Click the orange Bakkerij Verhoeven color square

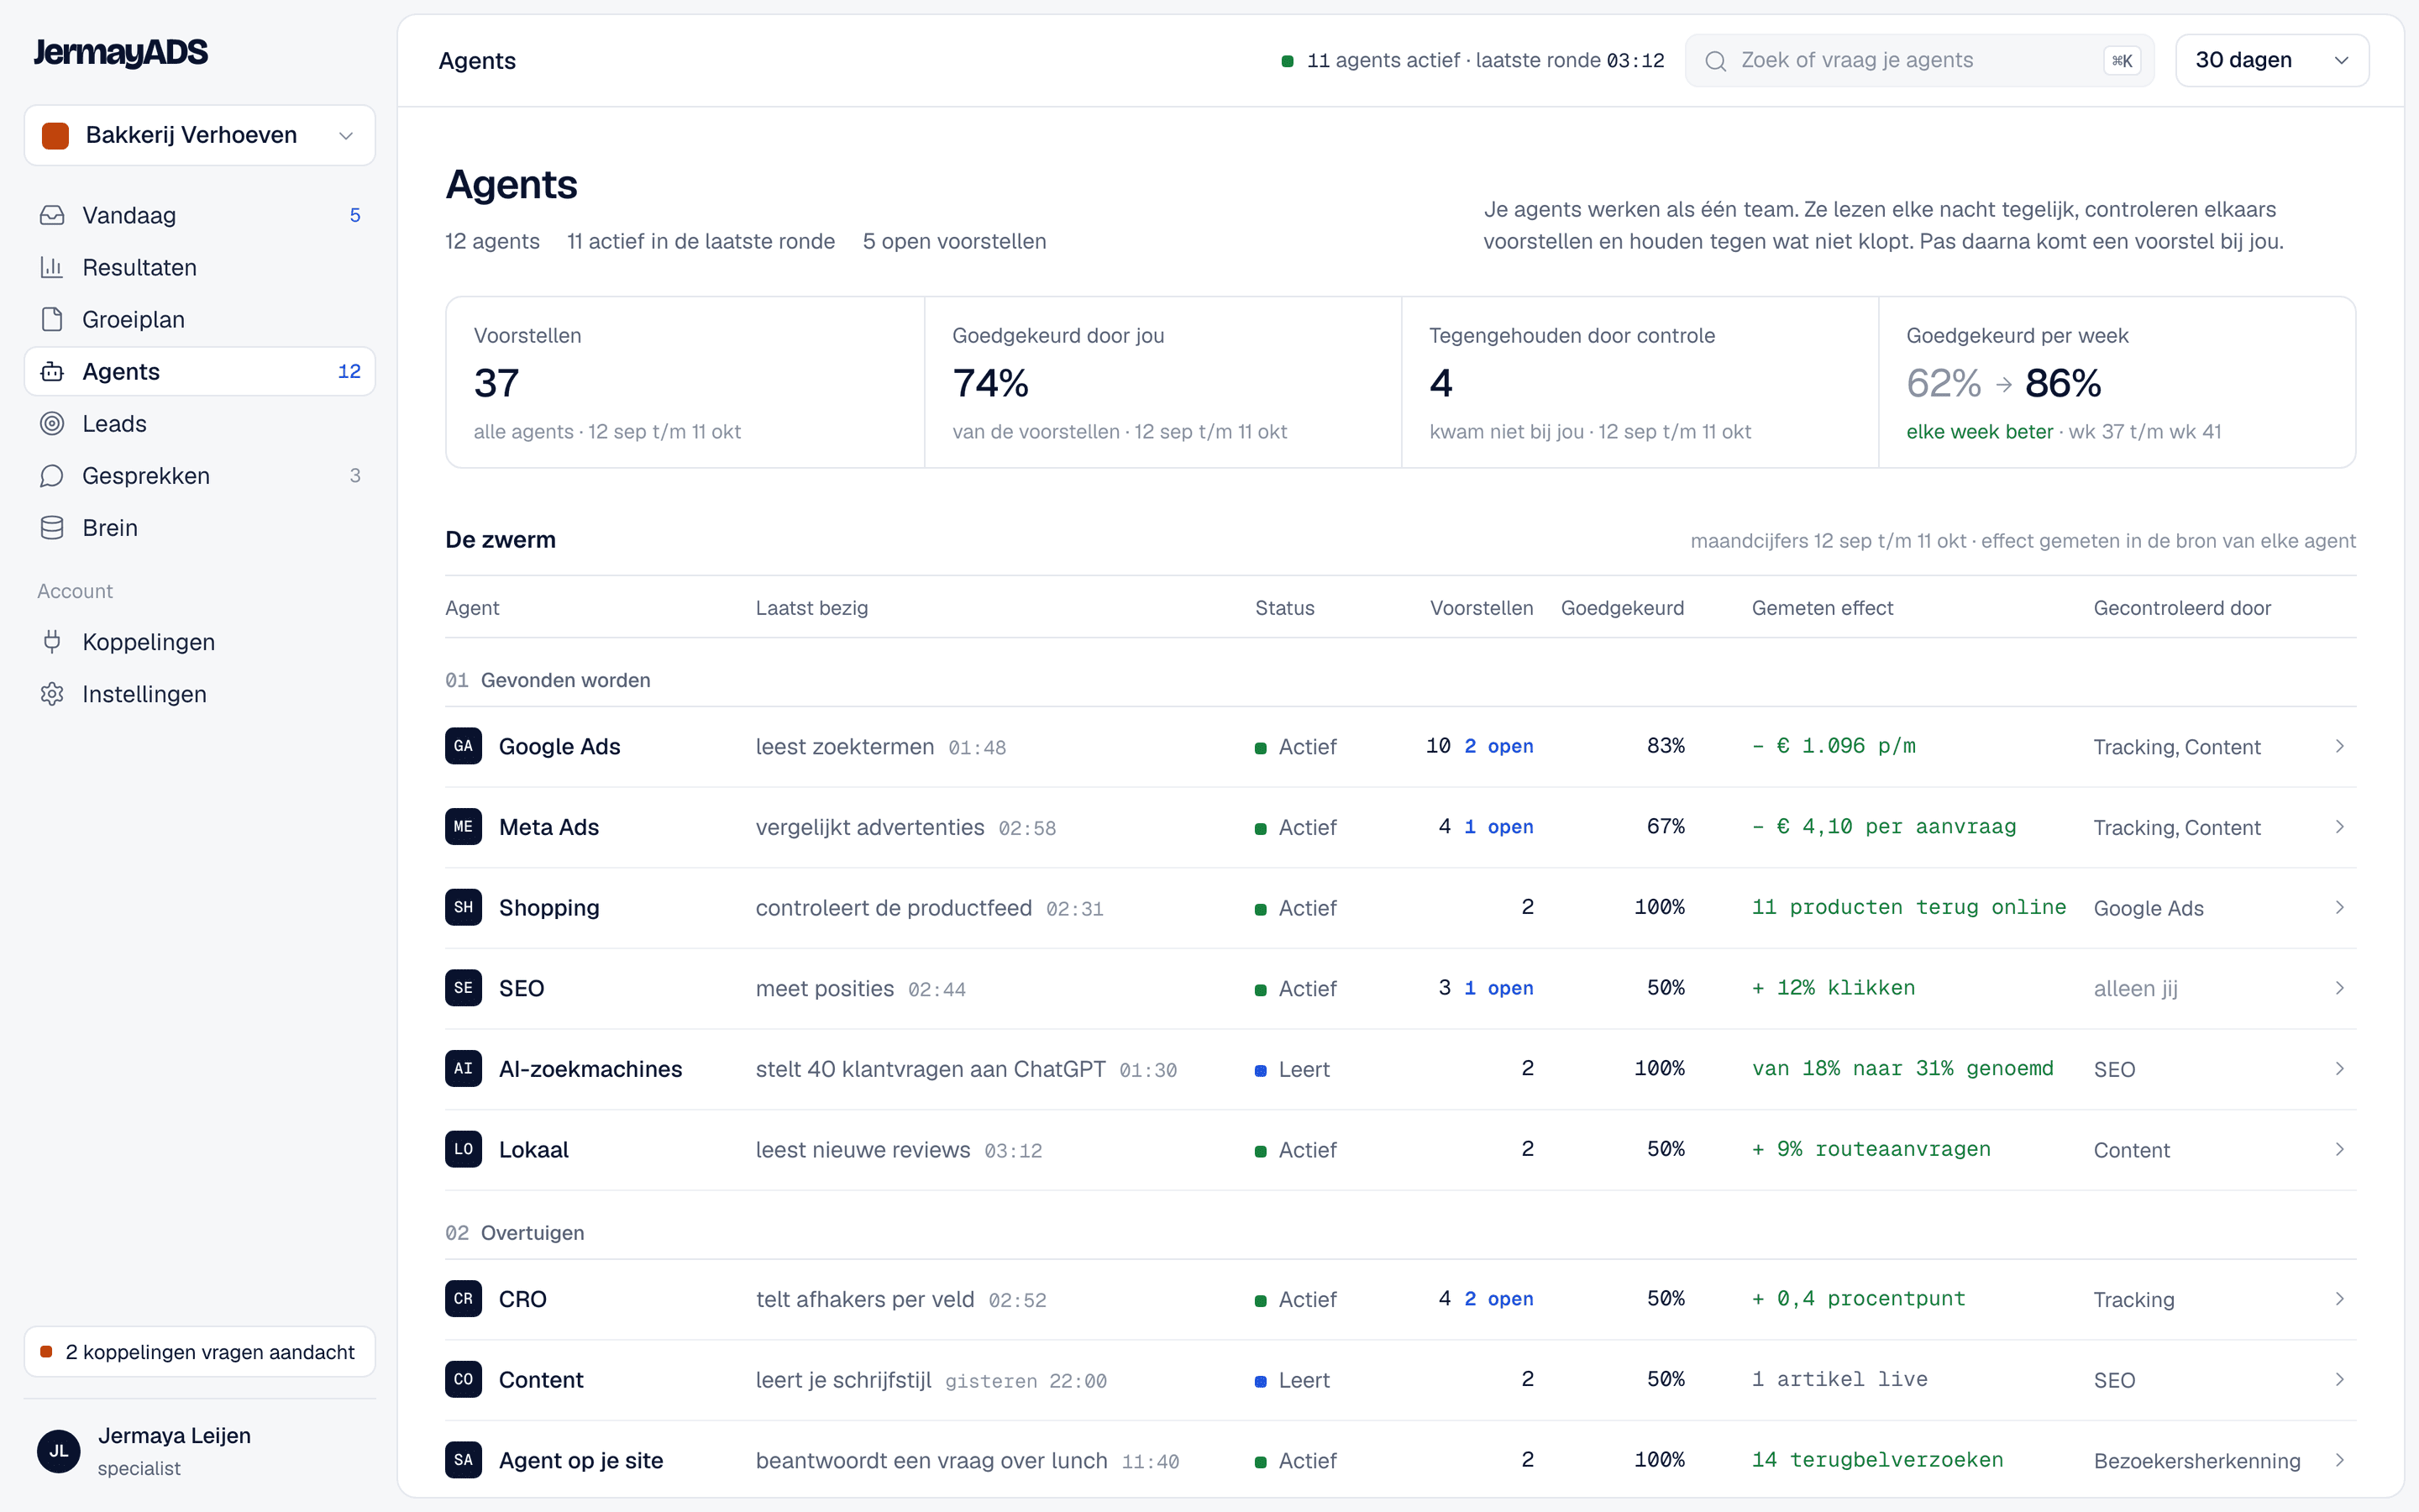[56, 135]
